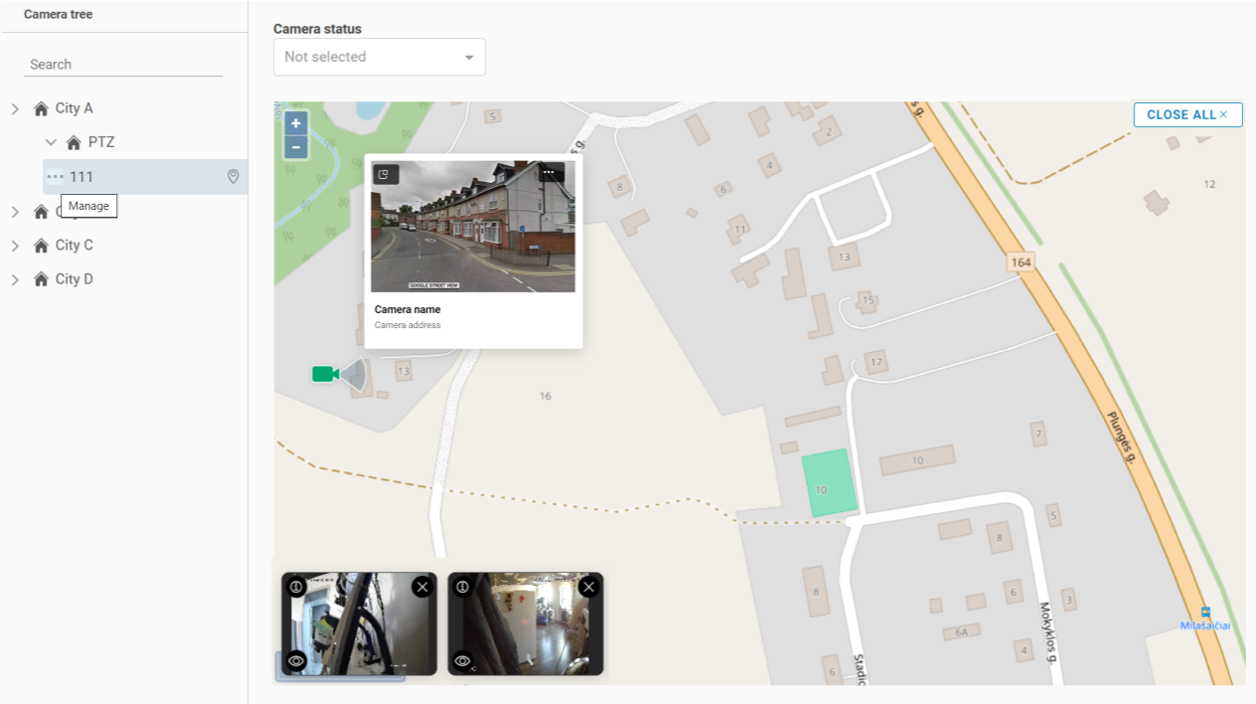Toggle eye icon on left camera feed

point(295,660)
